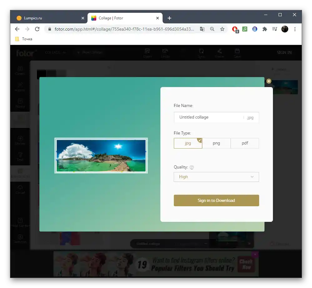Minimize the Chrome window
The width and height of the screenshot is (312, 288).
point(266,15)
